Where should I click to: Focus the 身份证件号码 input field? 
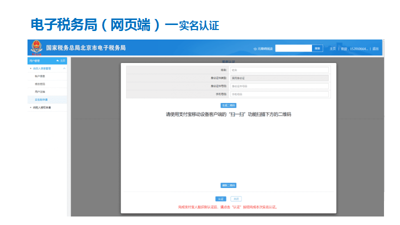[x=279, y=86]
